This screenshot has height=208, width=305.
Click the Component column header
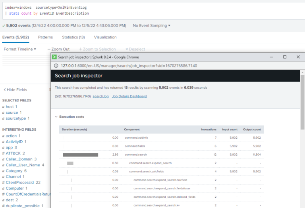coord(132,130)
